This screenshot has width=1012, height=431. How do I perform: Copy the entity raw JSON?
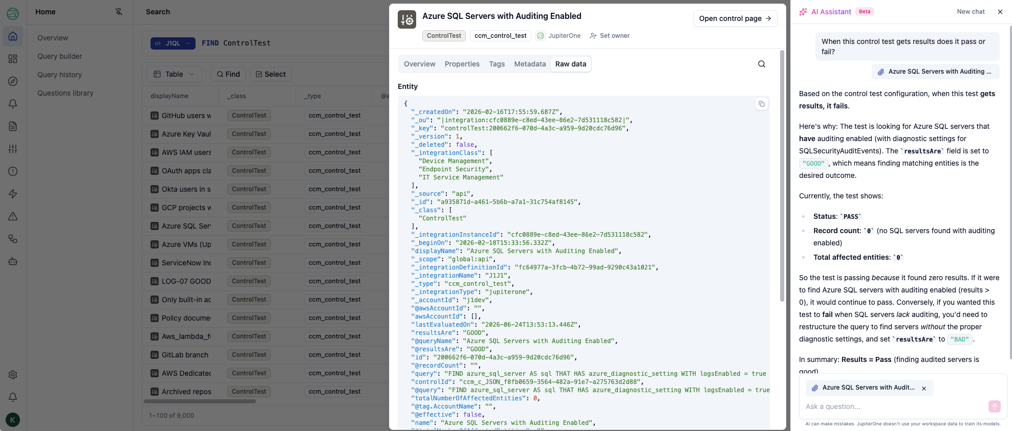pyautogui.click(x=762, y=104)
